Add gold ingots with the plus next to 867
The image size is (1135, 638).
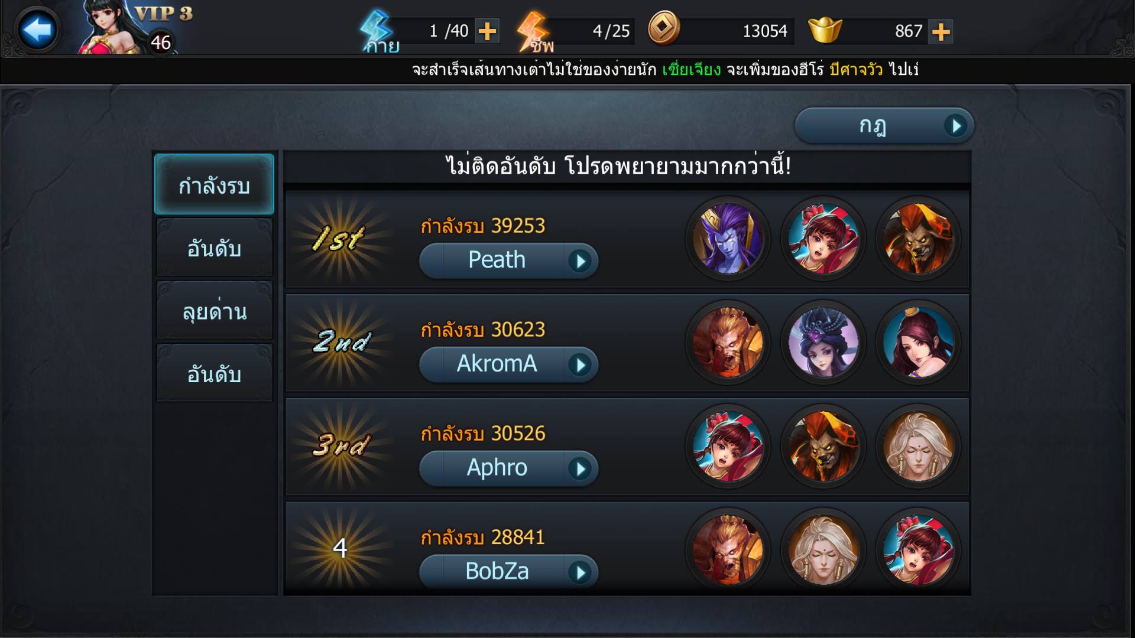click(x=941, y=31)
